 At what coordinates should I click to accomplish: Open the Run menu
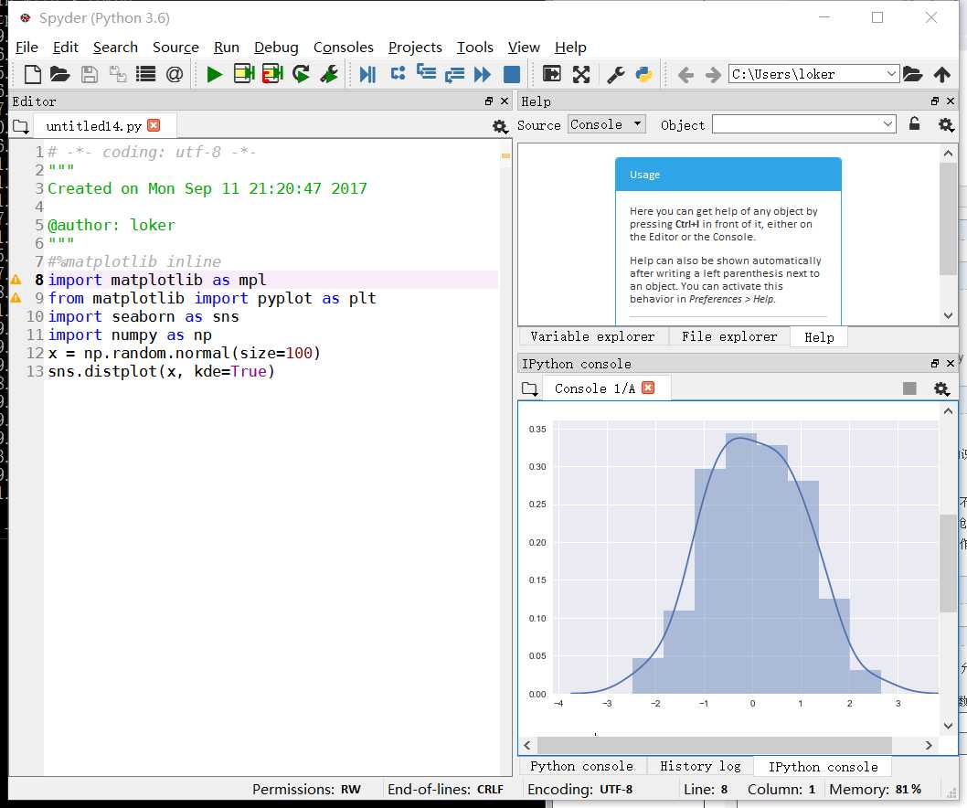227,48
